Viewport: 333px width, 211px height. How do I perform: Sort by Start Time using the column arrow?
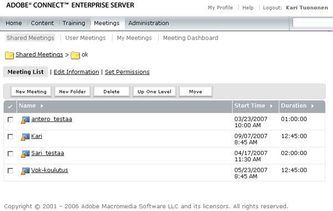click(271, 106)
